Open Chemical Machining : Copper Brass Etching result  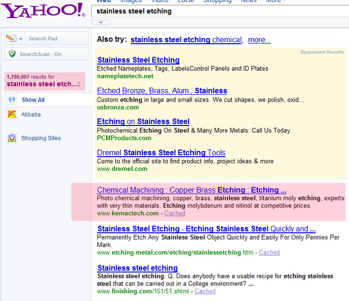pos(191,190)
